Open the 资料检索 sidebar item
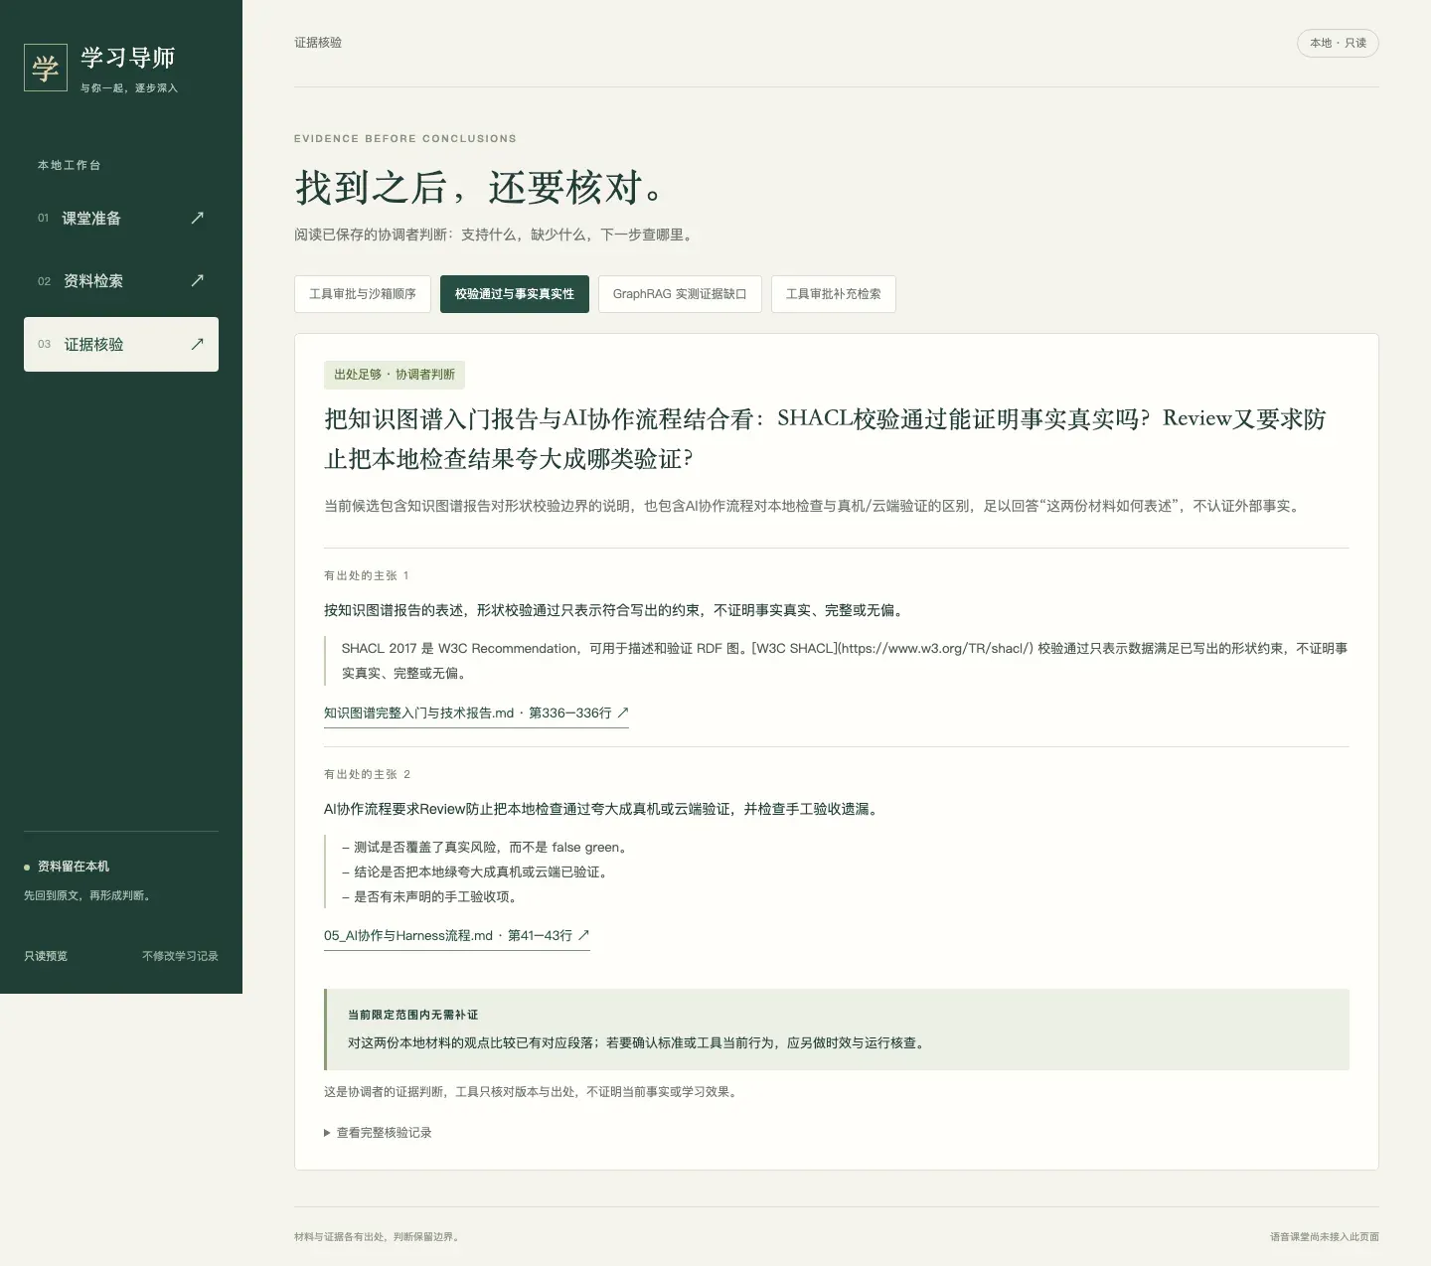Screen dimensions: 1431x1266 (121, 280)
